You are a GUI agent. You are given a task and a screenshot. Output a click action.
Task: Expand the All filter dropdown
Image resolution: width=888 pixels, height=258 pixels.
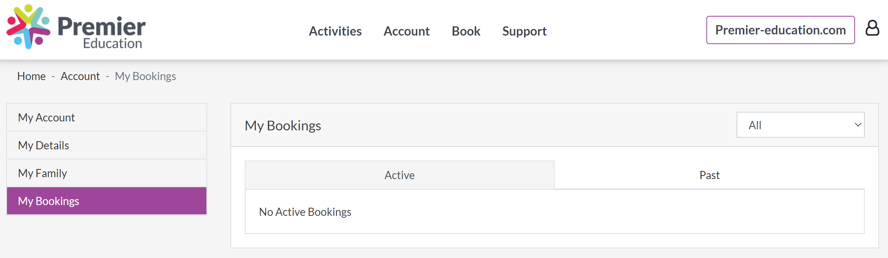pos(800,125)
